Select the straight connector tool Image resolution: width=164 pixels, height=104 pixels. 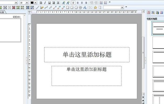(x=55, y=8)
